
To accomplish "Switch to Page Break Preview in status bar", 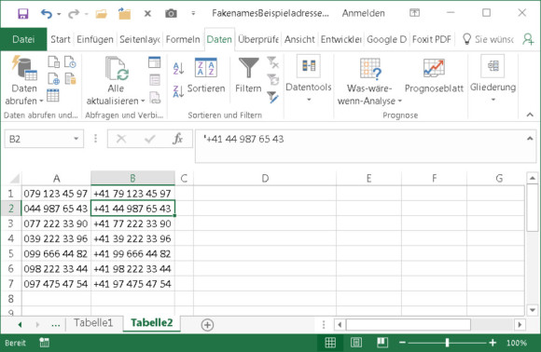I will [x=382, y=343].
